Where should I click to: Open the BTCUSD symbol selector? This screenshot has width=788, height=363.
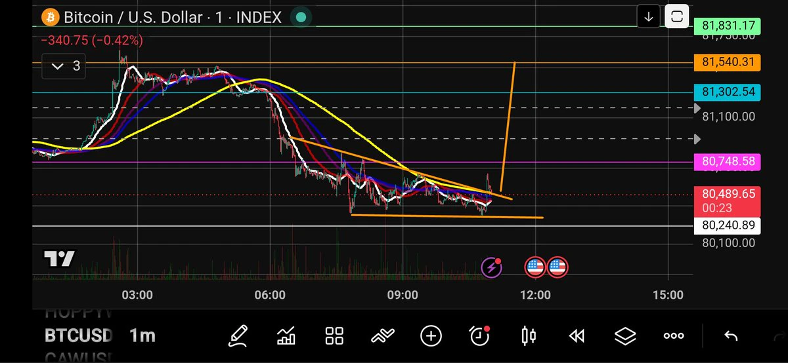coord(78,336)
